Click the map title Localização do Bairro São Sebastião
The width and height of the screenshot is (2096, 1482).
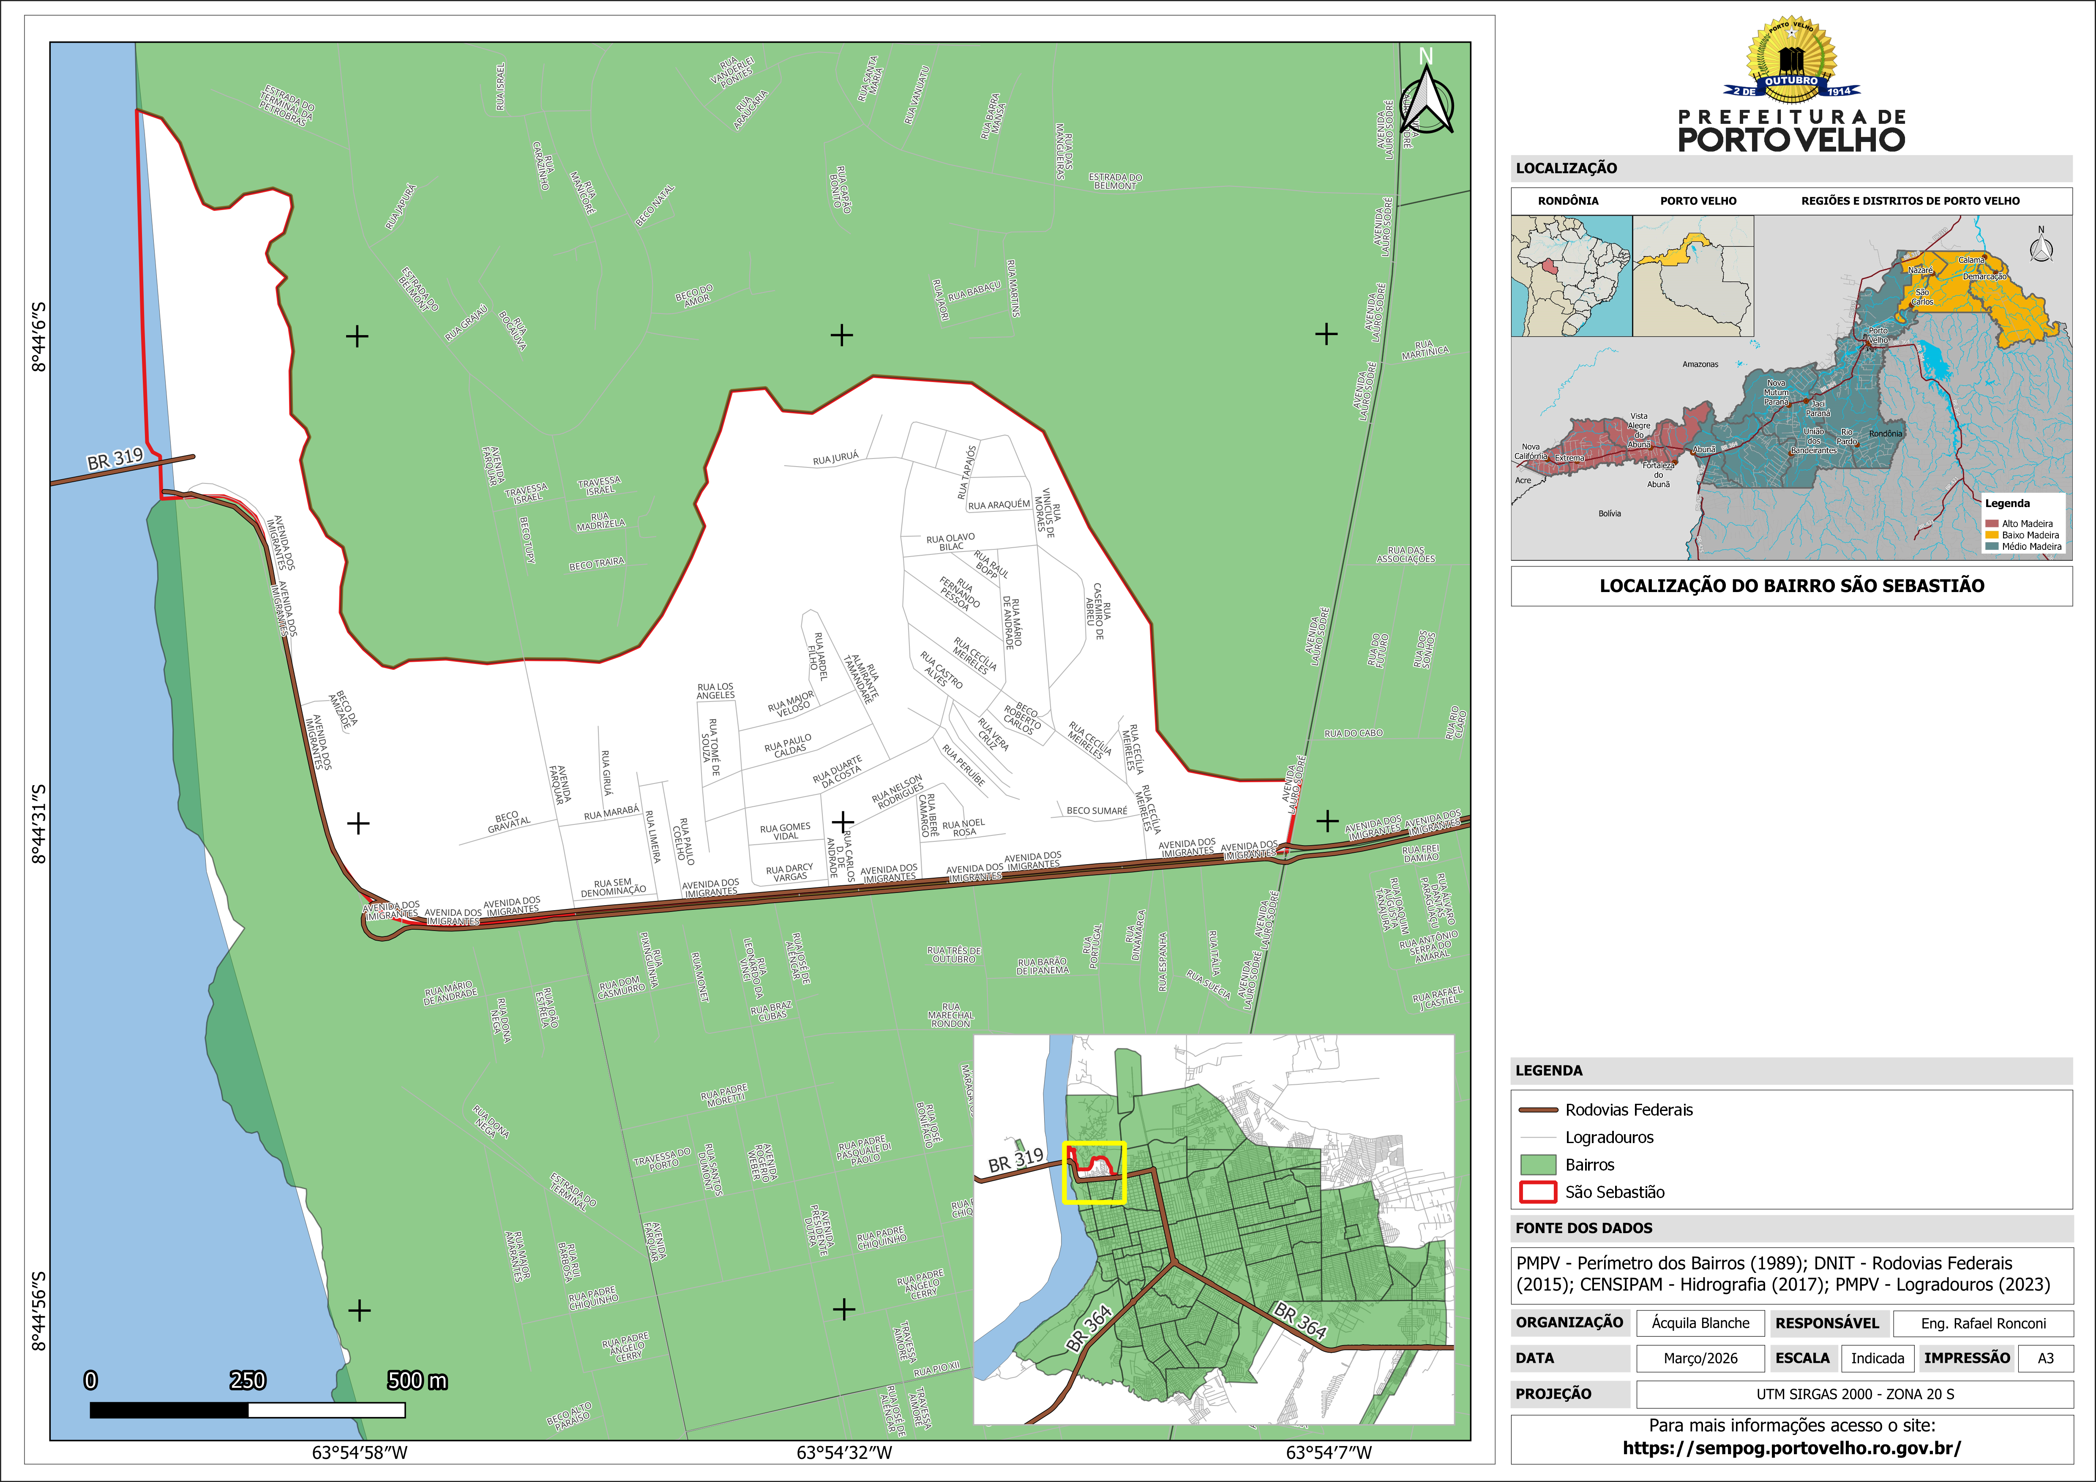pos(1791,586)
